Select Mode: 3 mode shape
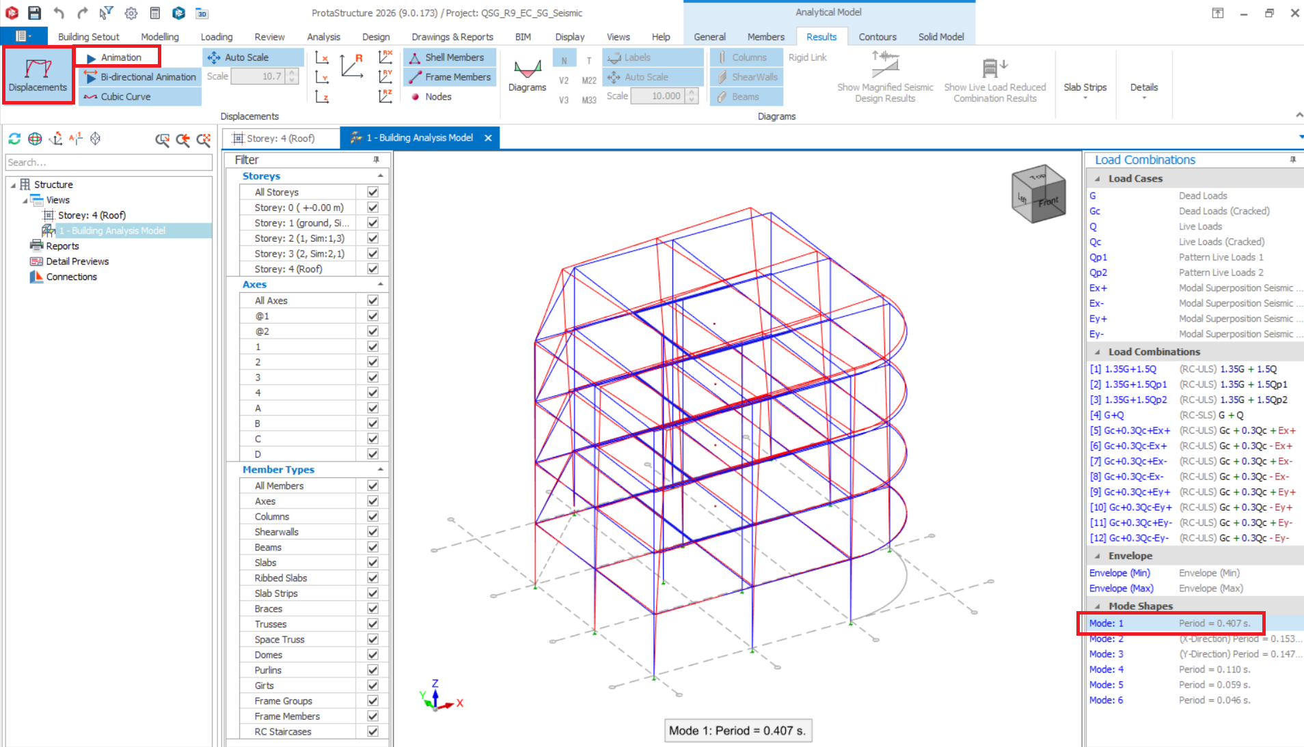This screenshot has height=747, width=1304. click(1106, 654)
